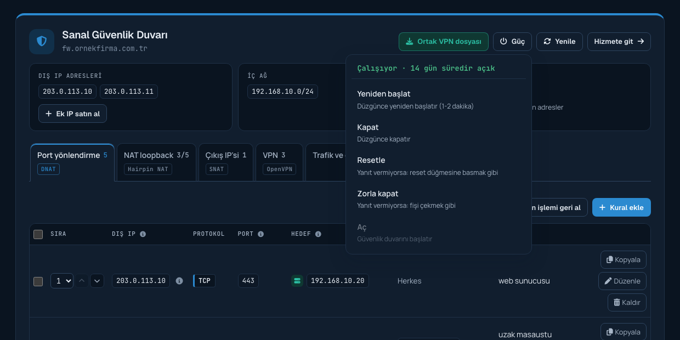This screenshot has height=340, width=680.
Task: Copy the web sunucusu rule with Kopyala
Action: (624, 259)
